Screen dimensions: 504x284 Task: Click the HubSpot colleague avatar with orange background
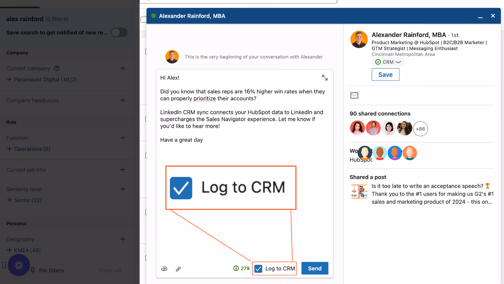(x=410, y=153)
